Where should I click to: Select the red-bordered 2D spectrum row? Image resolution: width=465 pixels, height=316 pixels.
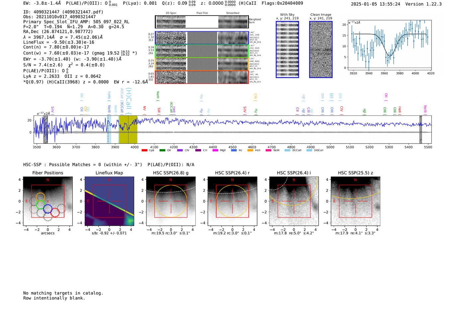202,77
